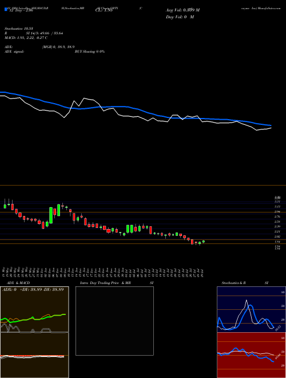Click the 2.76 price axis label
The width and height of the screenshot is (286, 378).
(277, 216)
